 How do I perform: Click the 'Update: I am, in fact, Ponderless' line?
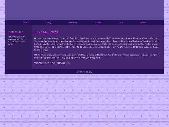(52, 63)
